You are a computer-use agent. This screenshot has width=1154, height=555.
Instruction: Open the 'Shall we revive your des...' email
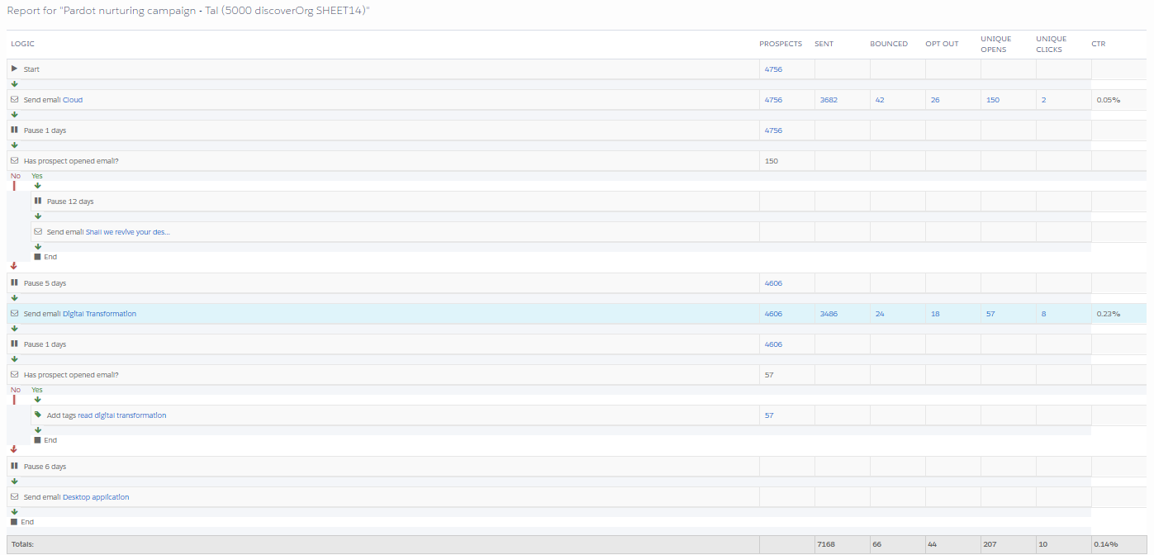(x=127, y=232)
